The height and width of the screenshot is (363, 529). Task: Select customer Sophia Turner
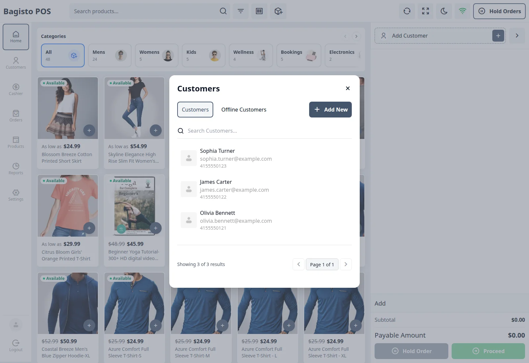(x=264, y=158)
